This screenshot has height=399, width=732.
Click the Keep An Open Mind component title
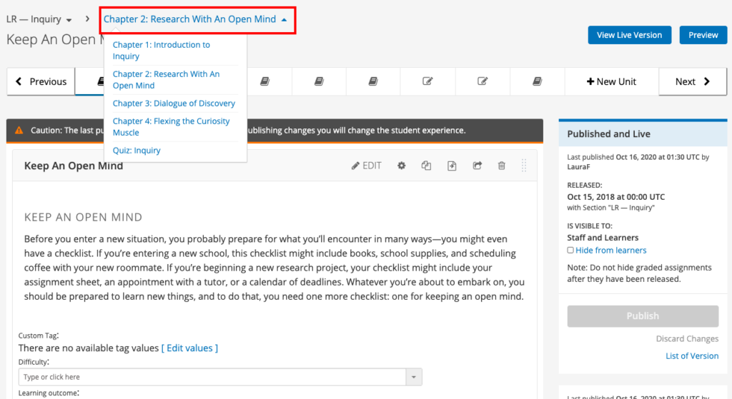pos(74,166)
